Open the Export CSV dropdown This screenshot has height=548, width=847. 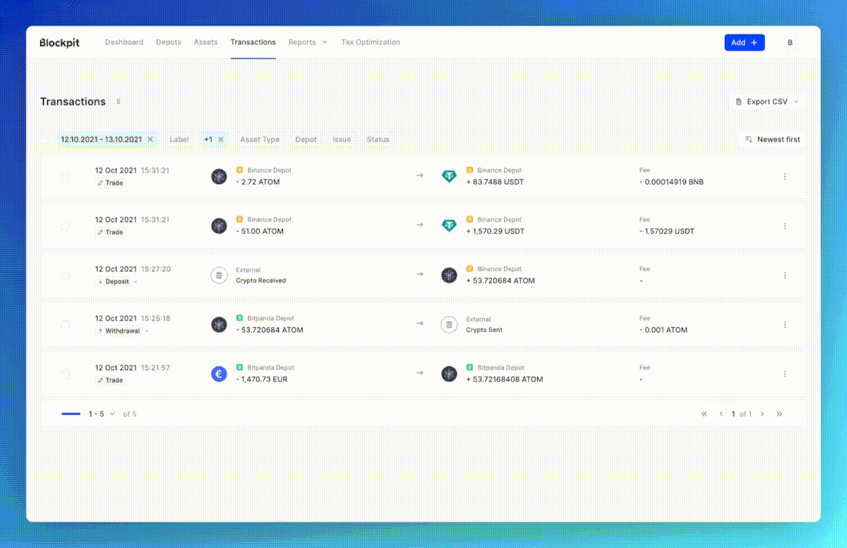766,102
